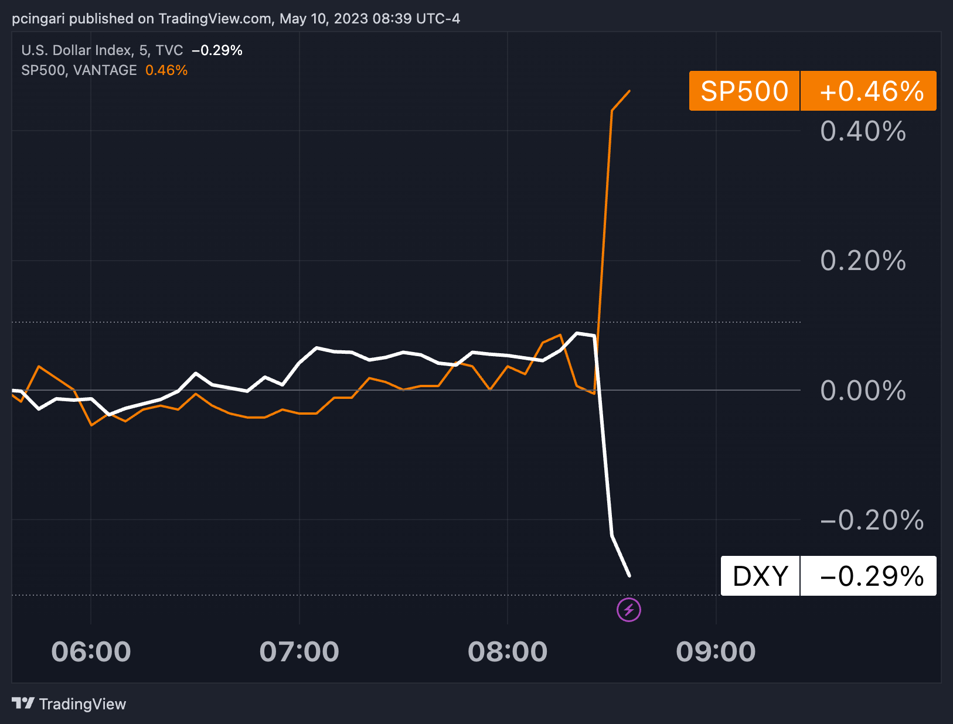Click the −0.29% white value badge

coord(869,576)
